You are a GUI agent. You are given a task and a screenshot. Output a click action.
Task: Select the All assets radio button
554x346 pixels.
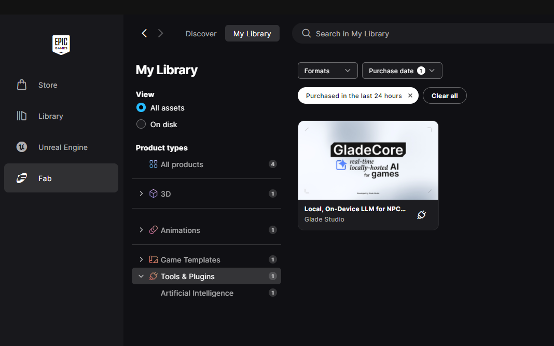[x=141, y=107]
